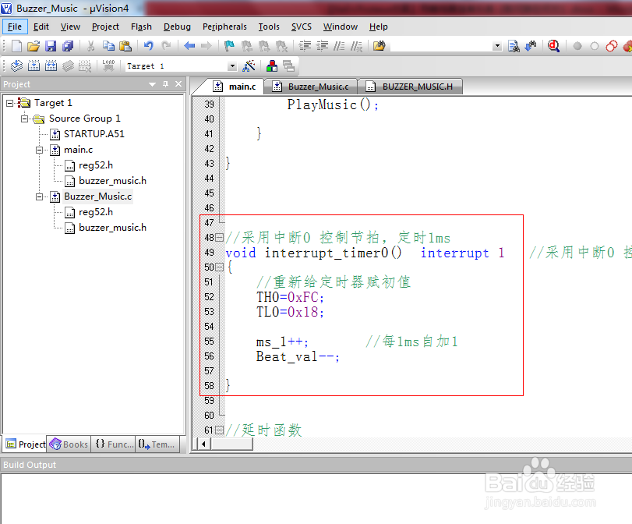Open the Window menu
Screen dimensions: 632x524
(x=341, y=27)
